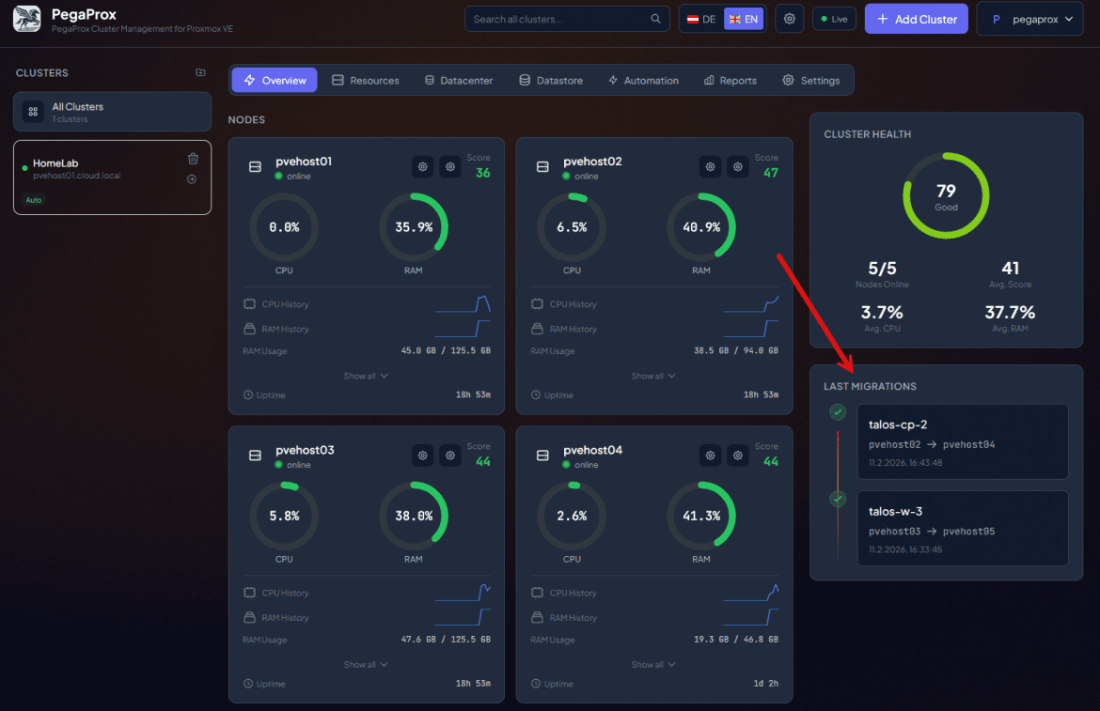Open the Overview tab
The image size is (1100, 711).
coord(275,81)
